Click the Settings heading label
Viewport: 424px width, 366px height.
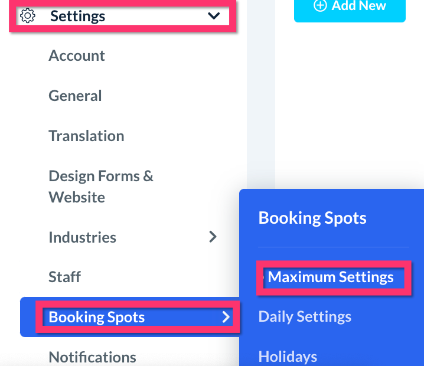coord(77,16)
